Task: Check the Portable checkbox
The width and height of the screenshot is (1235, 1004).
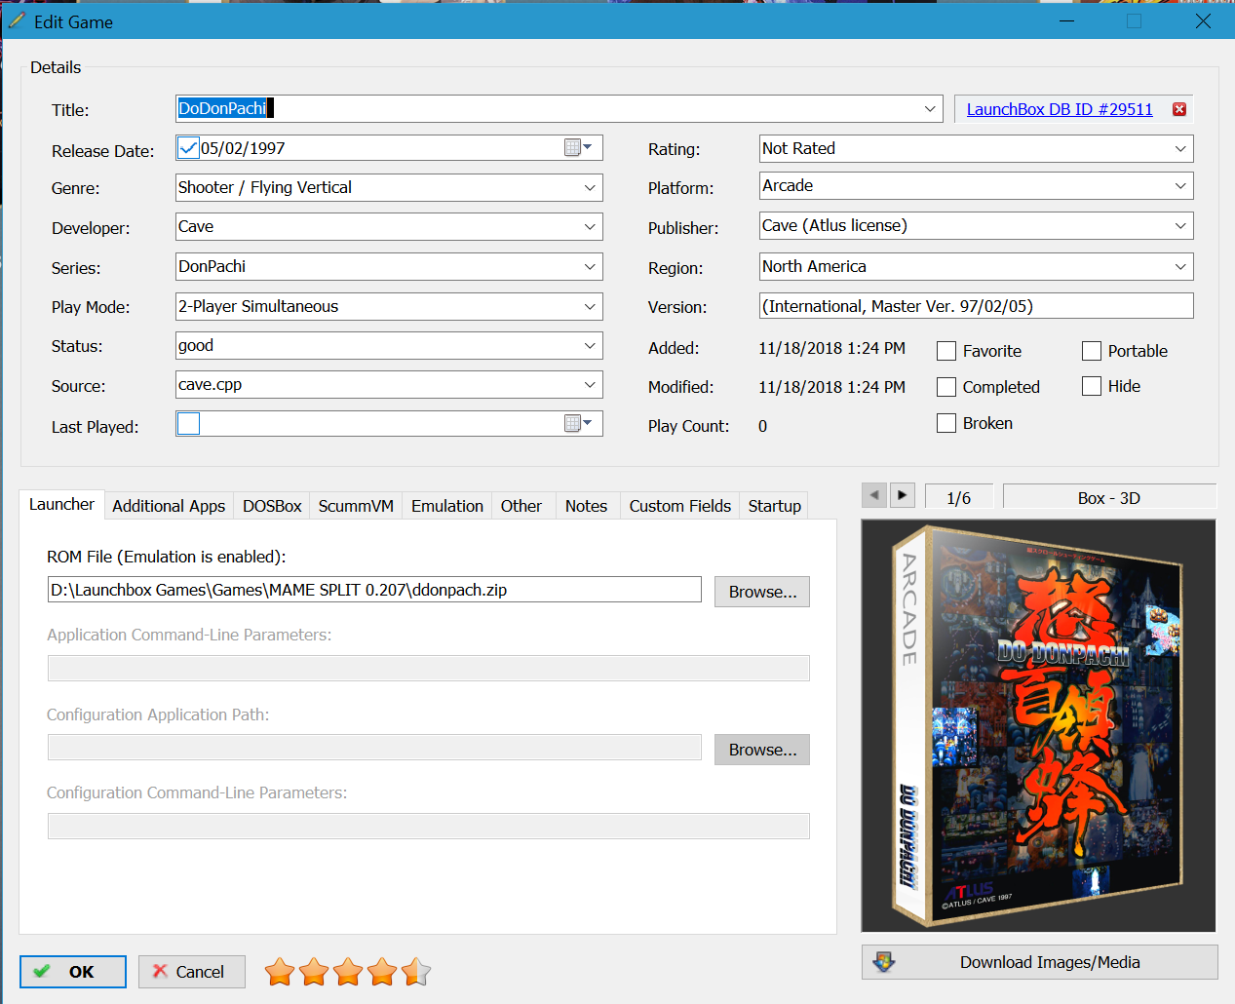Action: 1092,351
